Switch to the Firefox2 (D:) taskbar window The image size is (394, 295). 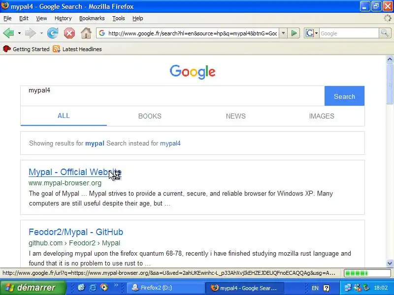coord(165,288)
